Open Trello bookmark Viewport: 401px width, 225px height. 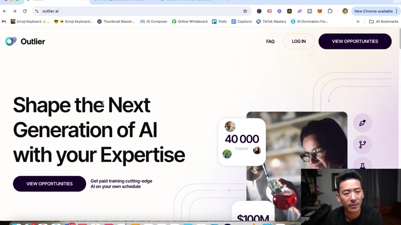click(x=219, y=22)
